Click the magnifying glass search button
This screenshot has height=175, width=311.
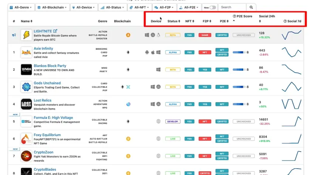(251, 7)
